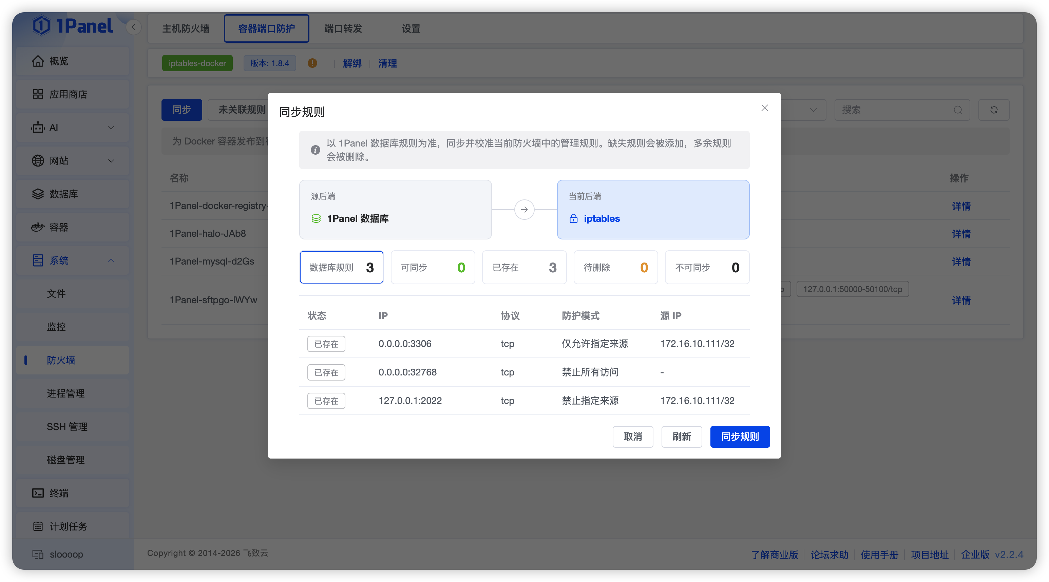The width and height of the screenshot is (1049, 582).
Task: Click the 1Panel 数据库 database icon
Action: (316, 218)
